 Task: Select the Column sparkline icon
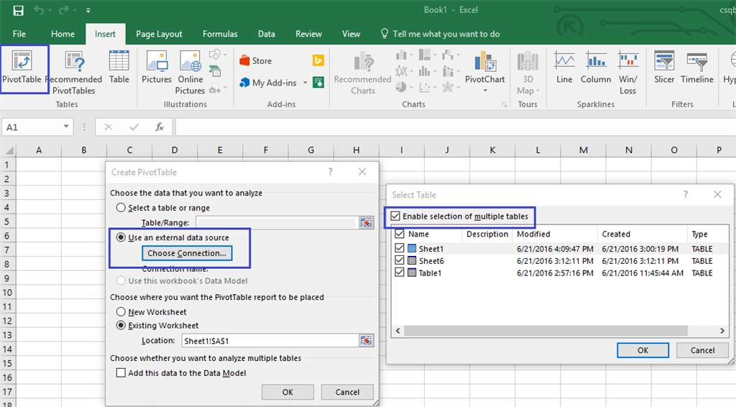click(596, 68)
